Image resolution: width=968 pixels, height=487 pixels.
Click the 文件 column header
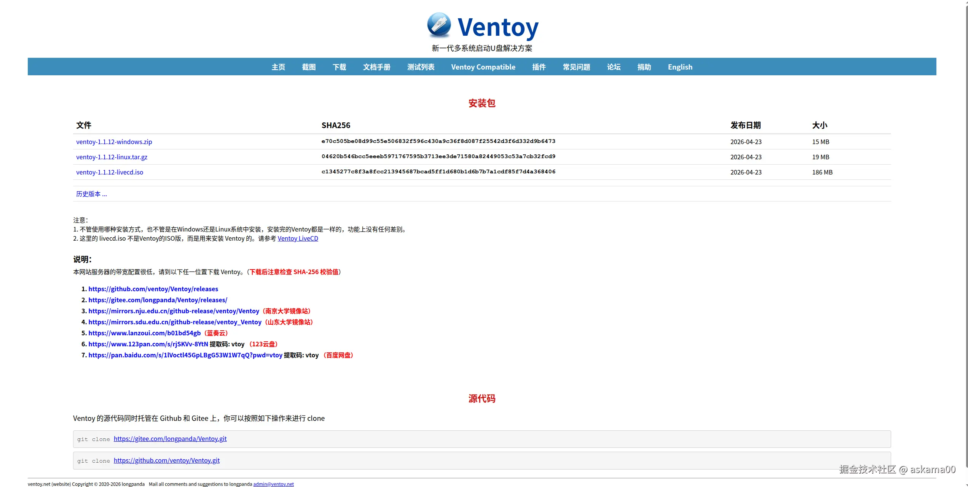84,125
